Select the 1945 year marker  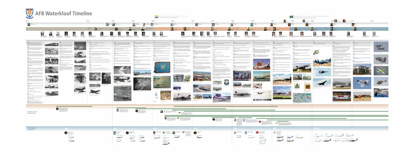coord(88,21)
